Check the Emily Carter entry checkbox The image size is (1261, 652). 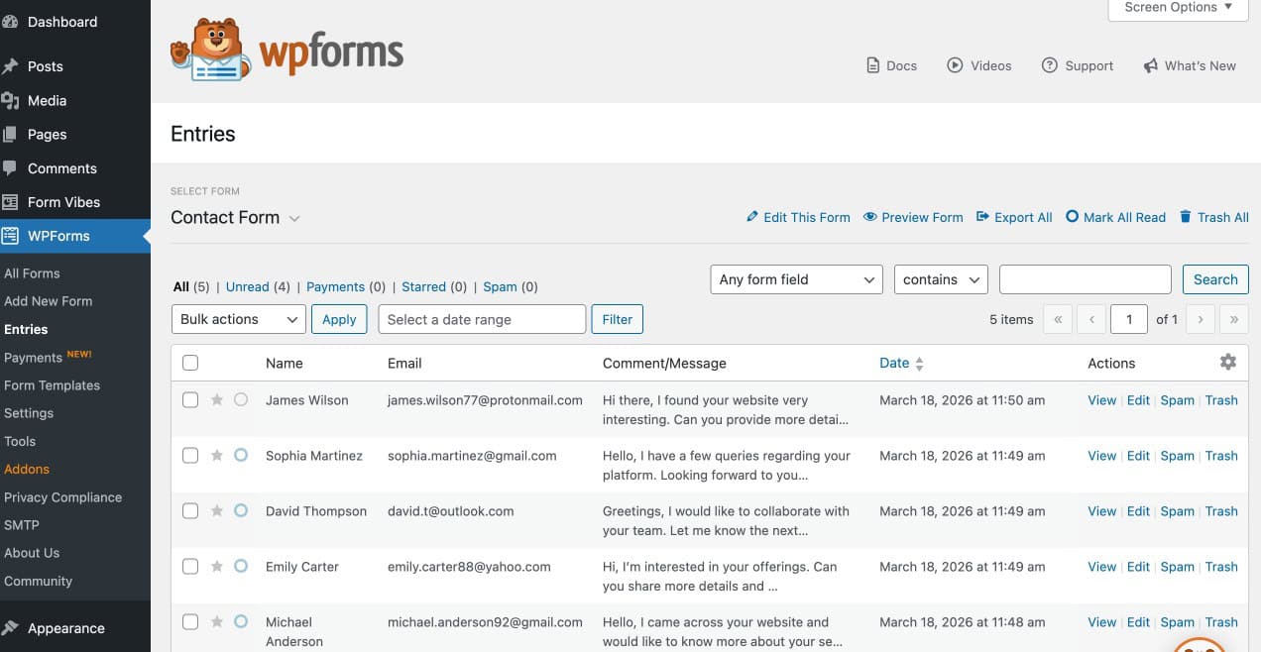pos(190,567)
